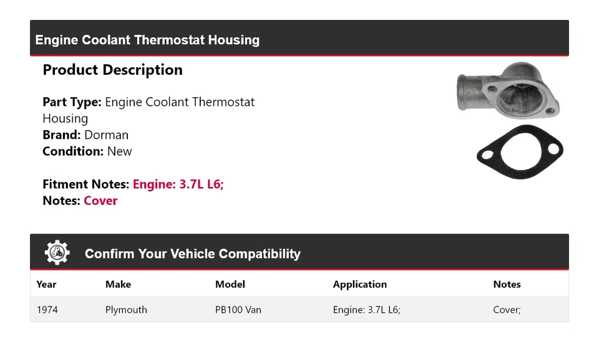Click the Engine Coolant Thermostat Housing header
The width and height of the screenshot is (599, 342).
[x=147, y=40]
